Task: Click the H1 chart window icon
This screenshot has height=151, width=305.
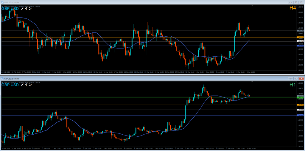Action: [x=2, y=78]
